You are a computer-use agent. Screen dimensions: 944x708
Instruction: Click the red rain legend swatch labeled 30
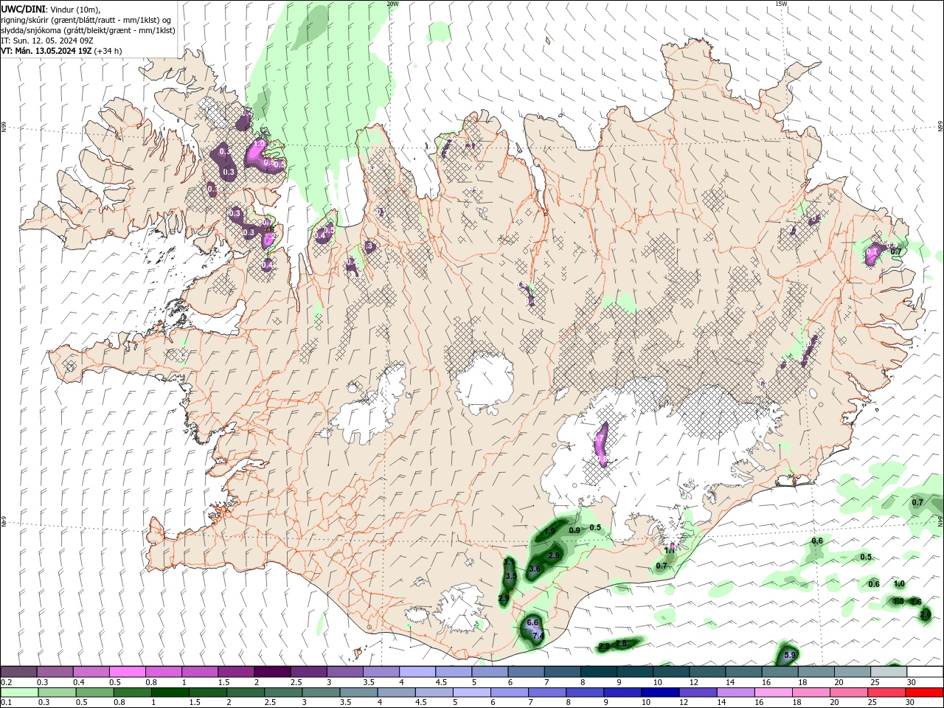click(x=925, y=693)
